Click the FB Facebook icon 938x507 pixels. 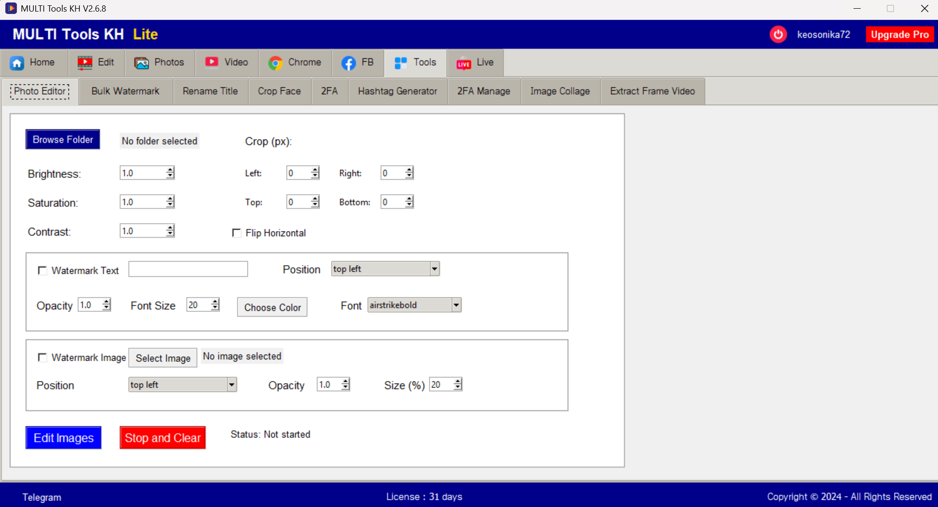click(x=349, y=63)
